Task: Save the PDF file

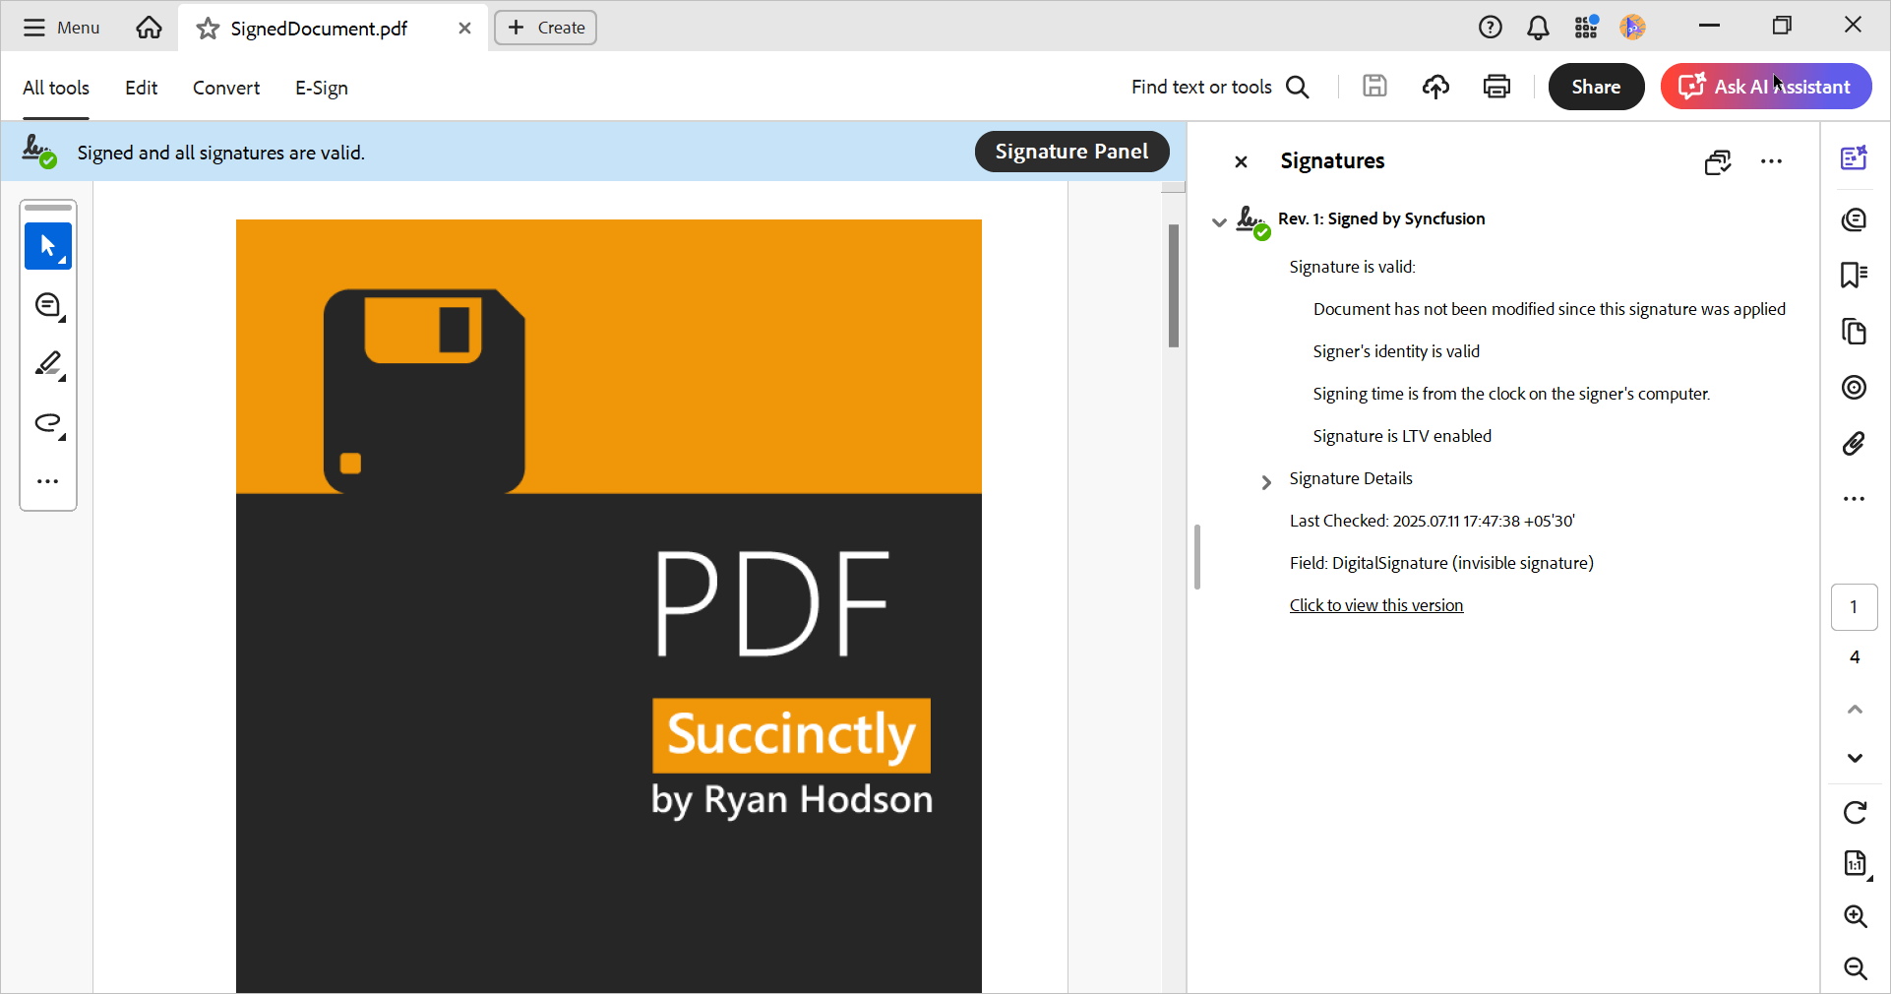Action: tap(1374, 87)
